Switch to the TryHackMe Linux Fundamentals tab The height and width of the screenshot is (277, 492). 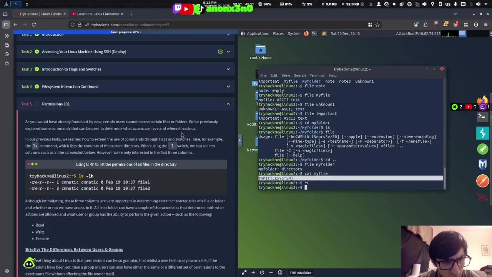pos(40,14)
